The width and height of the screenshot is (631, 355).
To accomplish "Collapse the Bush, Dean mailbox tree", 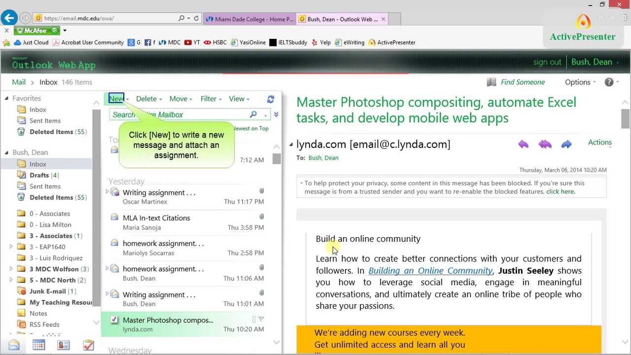I will (x=7, y=152).
